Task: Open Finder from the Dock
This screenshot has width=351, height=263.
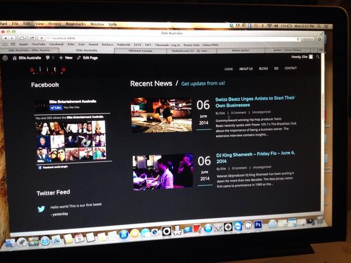Action: pyautogui.click(x=10, y=243)
